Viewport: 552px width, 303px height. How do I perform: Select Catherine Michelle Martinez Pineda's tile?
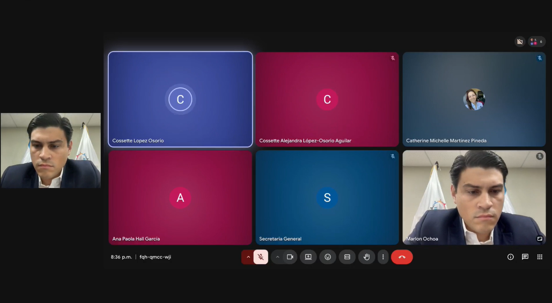click(474, 99)
